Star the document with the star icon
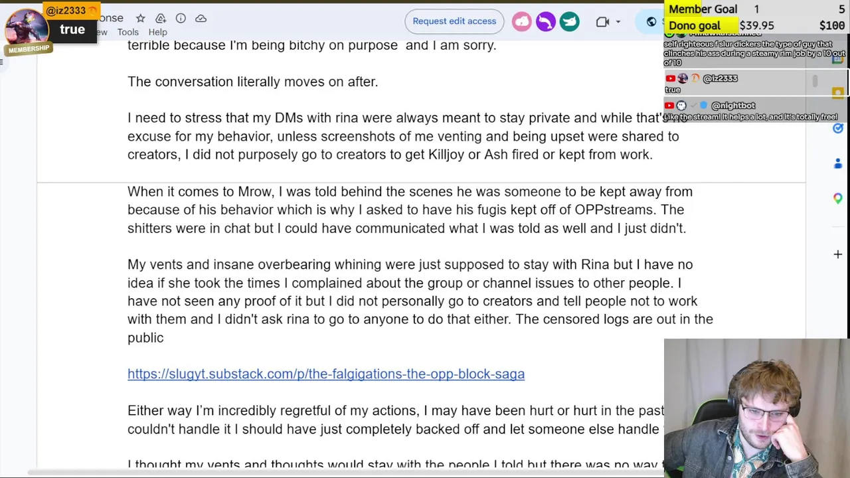Image resolution: width=850 pixels, height=478 pixels. (140, 19)
